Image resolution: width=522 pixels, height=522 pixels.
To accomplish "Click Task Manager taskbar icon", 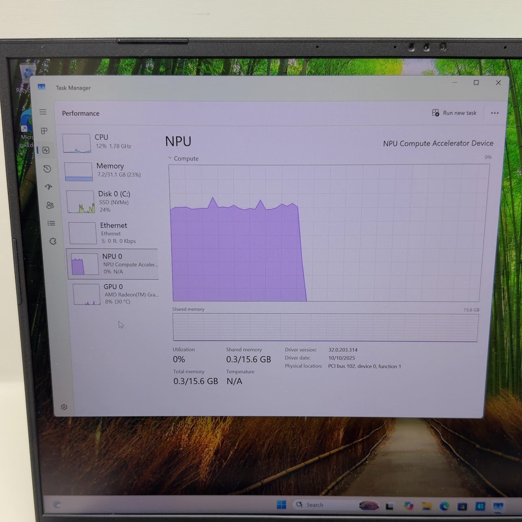I will click(498, 506).
